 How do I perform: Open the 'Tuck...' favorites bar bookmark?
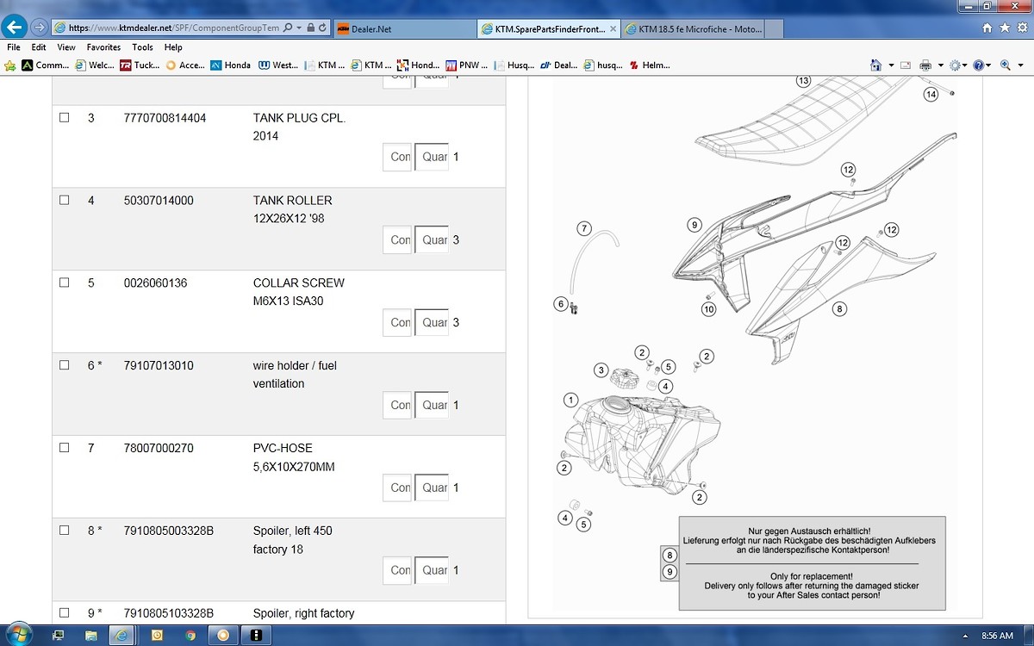coord(140,65)
